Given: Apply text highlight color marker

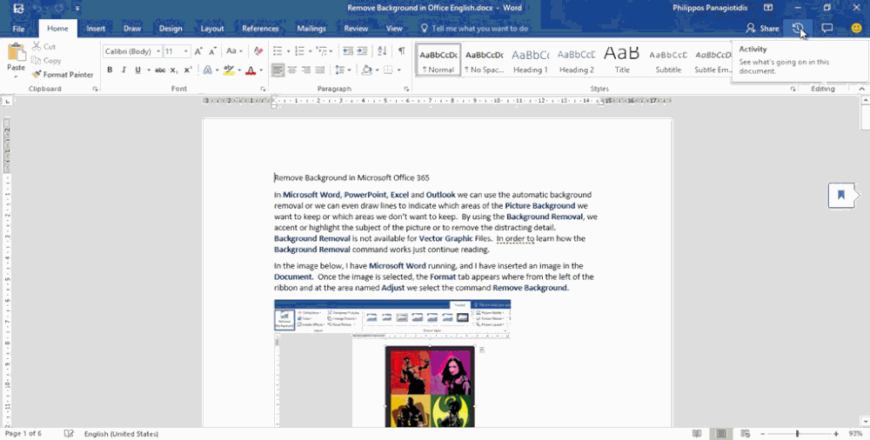Looking at the screenshot, I should tap(228, 70).
